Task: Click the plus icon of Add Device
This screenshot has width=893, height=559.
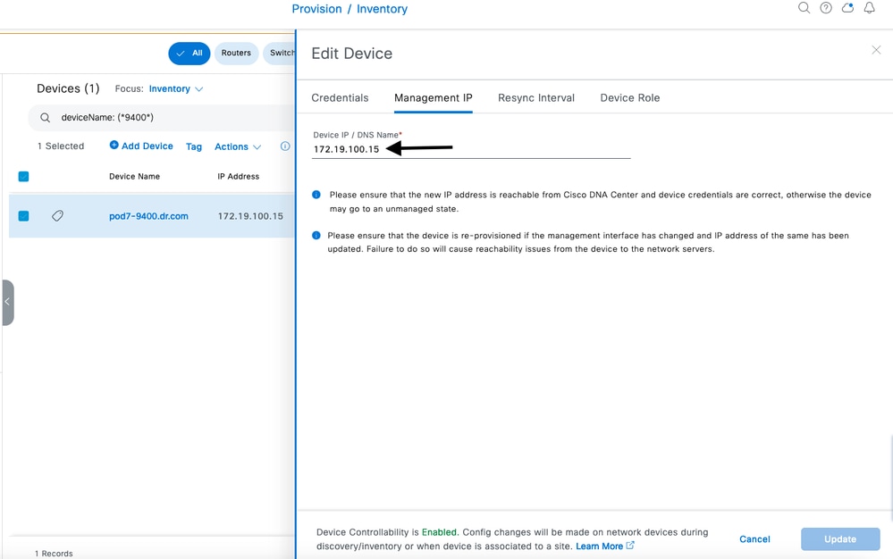Action: [114, 145]
